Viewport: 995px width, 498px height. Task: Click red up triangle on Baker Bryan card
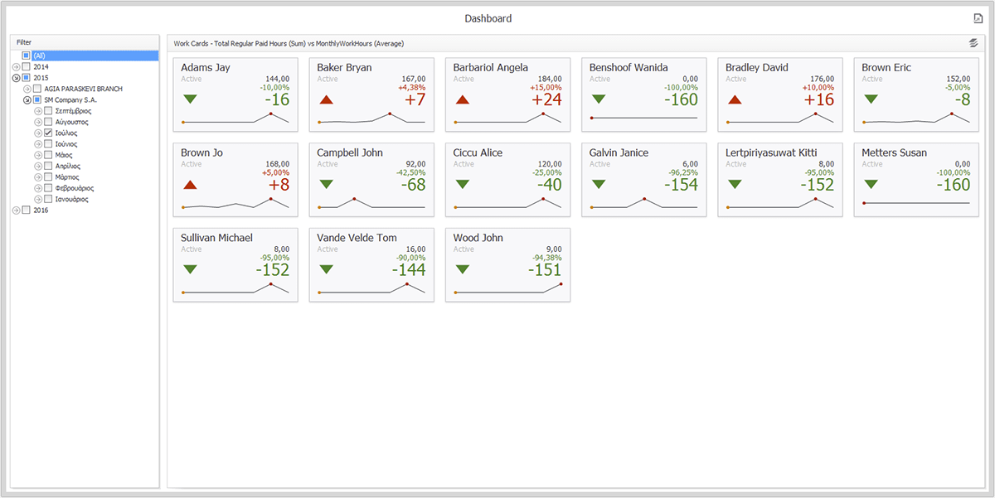click(327, 99)
